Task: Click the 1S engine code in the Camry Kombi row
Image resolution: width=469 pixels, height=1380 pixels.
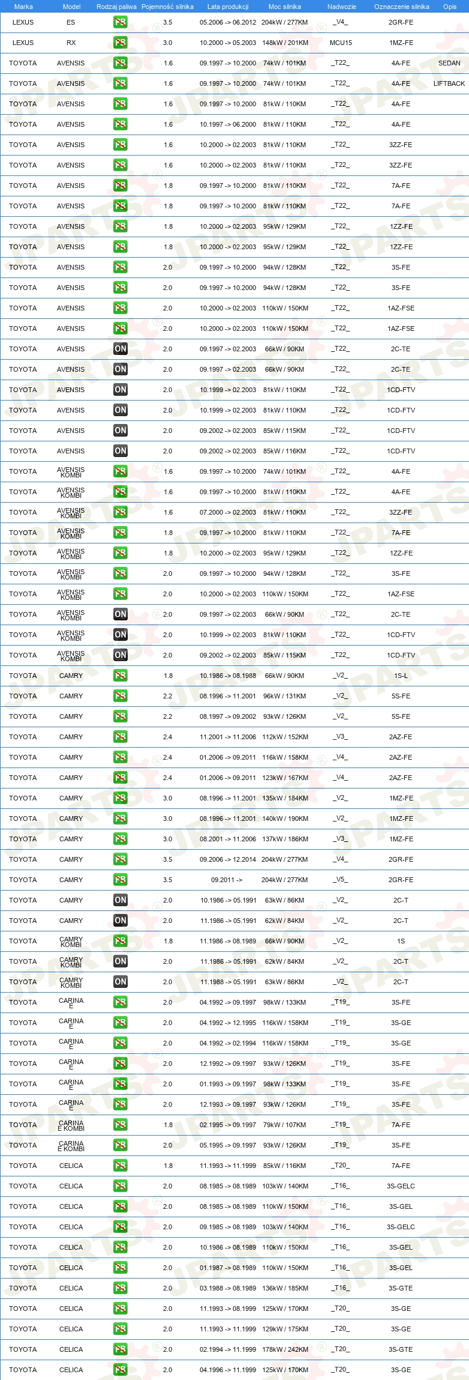Action: click(401, 941)
